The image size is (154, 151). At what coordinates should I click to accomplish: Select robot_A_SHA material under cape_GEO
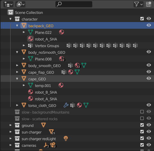pyautogui.click(x=46, y=99)
